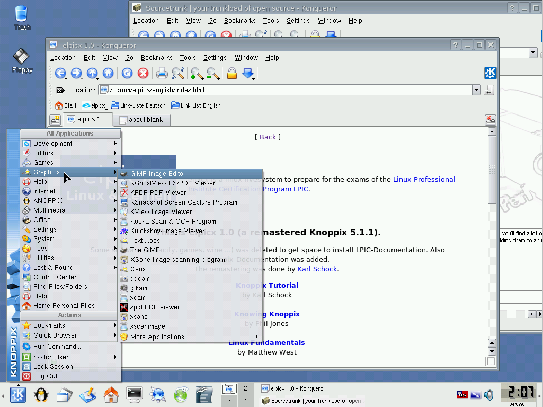Open the Floppy desktop icon
The height and width of the screenshot is (407, 543).
22,60
